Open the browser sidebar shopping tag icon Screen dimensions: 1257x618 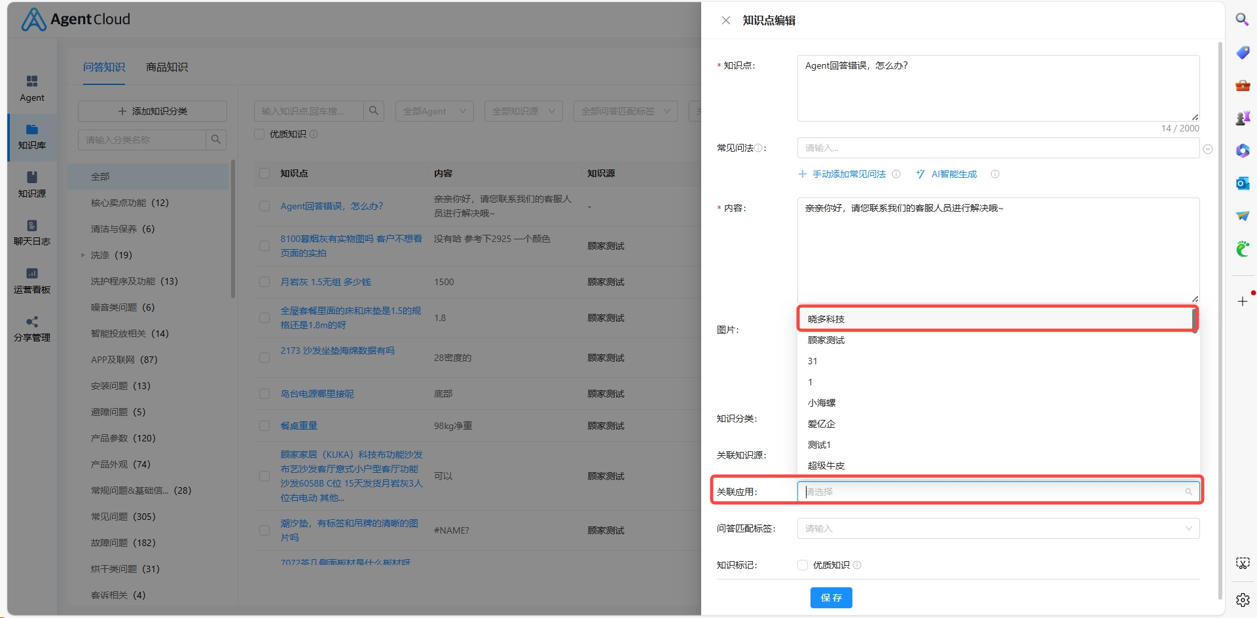pyautogui.click(x=1242, y=52)
